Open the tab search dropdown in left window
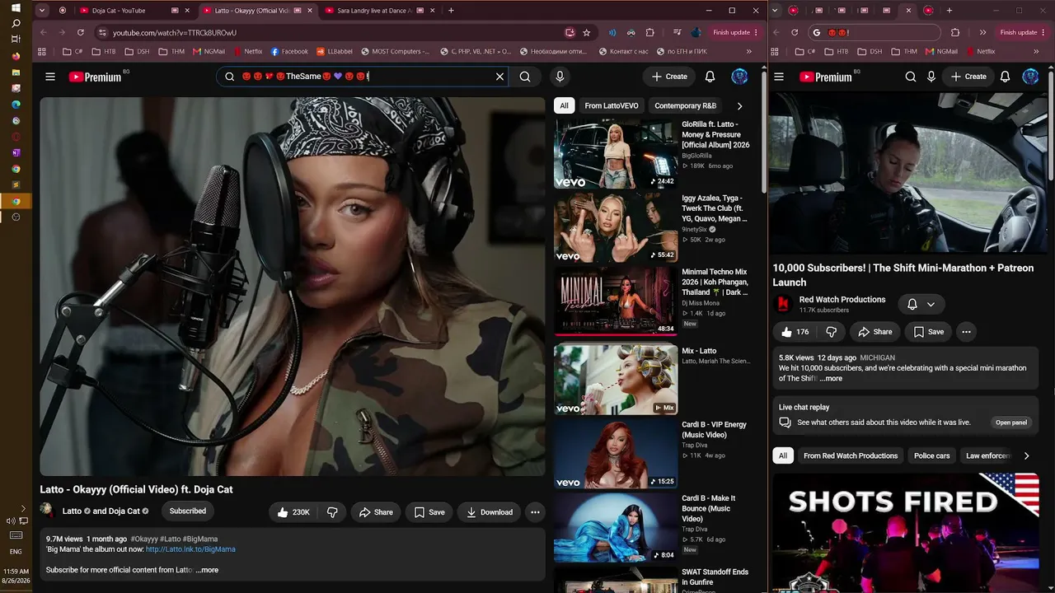Screen dimensions: 1055x593 42,11
